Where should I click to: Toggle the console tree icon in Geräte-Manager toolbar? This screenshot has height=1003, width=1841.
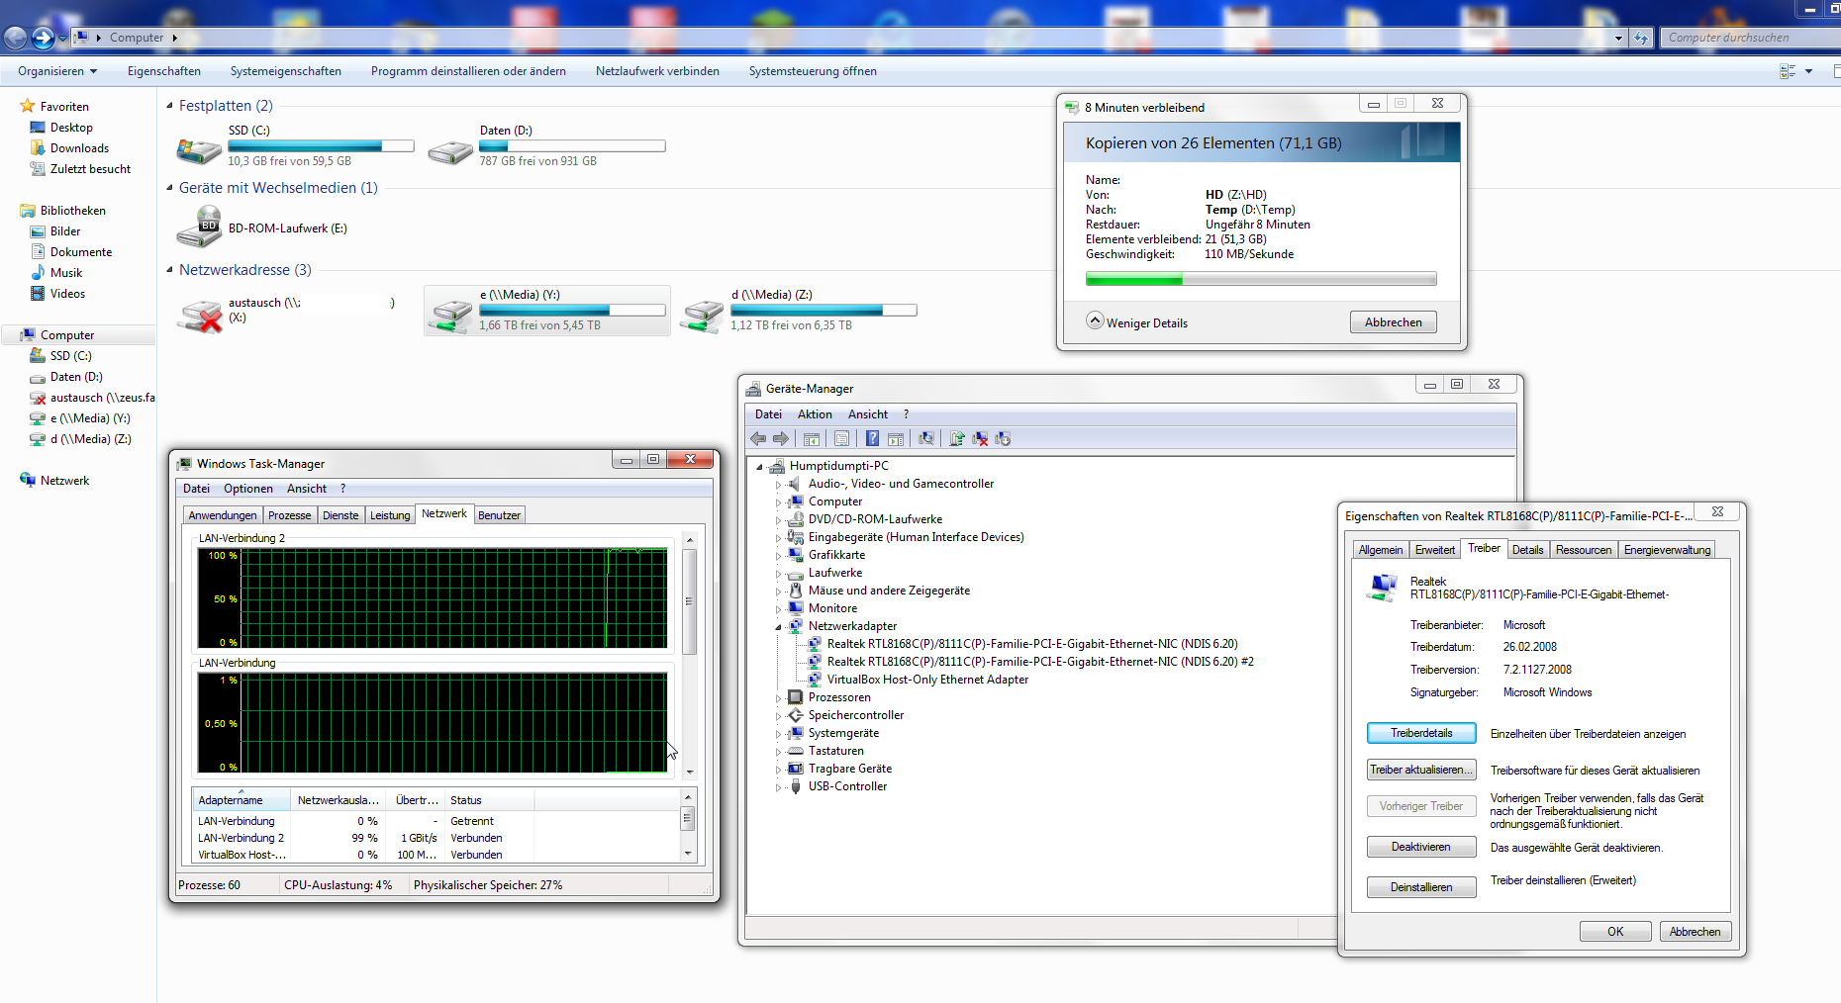tap(812, 439)
